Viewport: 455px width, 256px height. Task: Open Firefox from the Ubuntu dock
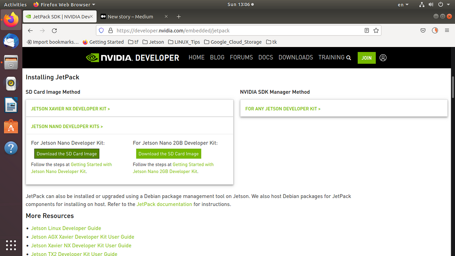pyautogui.click(x=11, y=19)
